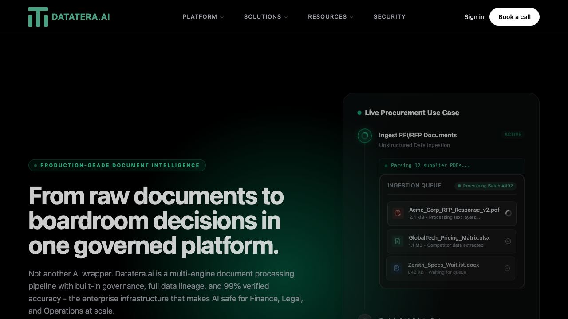Screen dimensions: 568x319
Task: Click the loading spinner on Acme_Corp_RFP_Response_v2.pdf row
Action: pos(509,213)
